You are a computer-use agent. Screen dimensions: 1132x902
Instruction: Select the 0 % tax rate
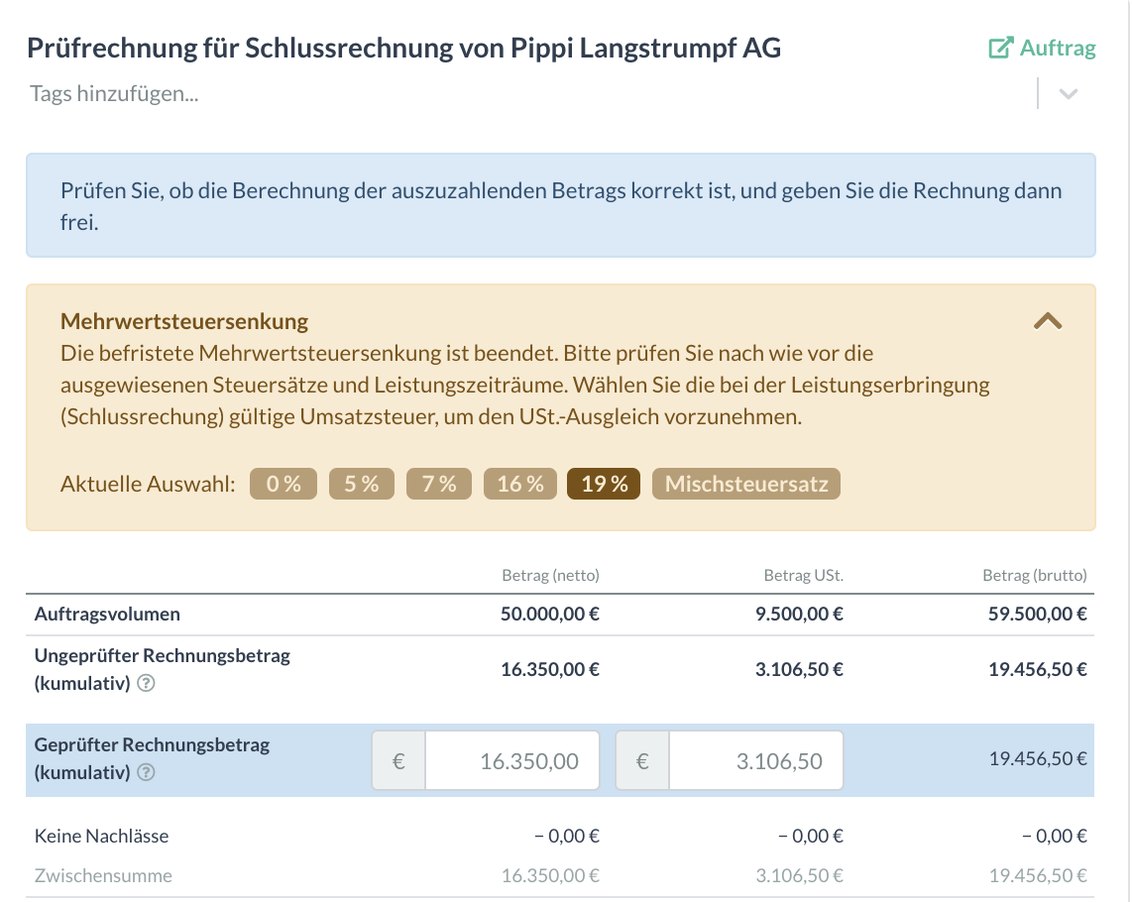(283, 484)
